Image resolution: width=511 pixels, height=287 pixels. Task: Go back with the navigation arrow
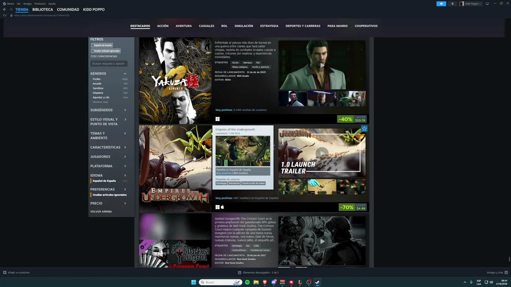4,10
